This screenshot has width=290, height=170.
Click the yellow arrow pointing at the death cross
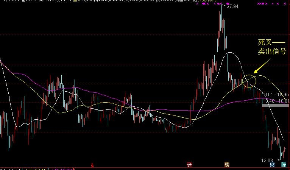(260, 68)
